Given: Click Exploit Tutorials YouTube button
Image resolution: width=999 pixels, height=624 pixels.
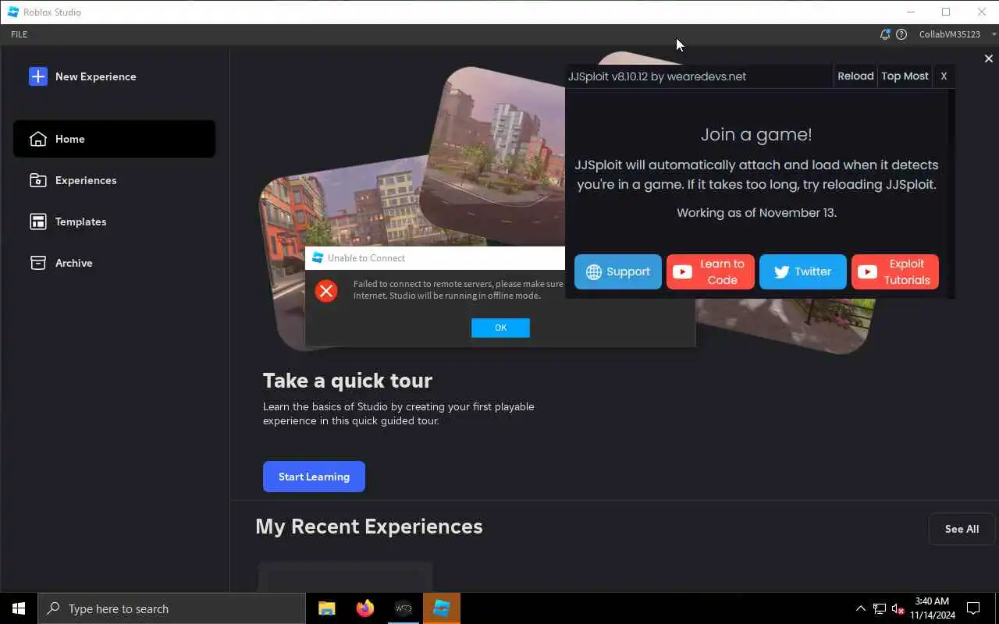Looking at the screenshot, I should [x=895, y=271].
